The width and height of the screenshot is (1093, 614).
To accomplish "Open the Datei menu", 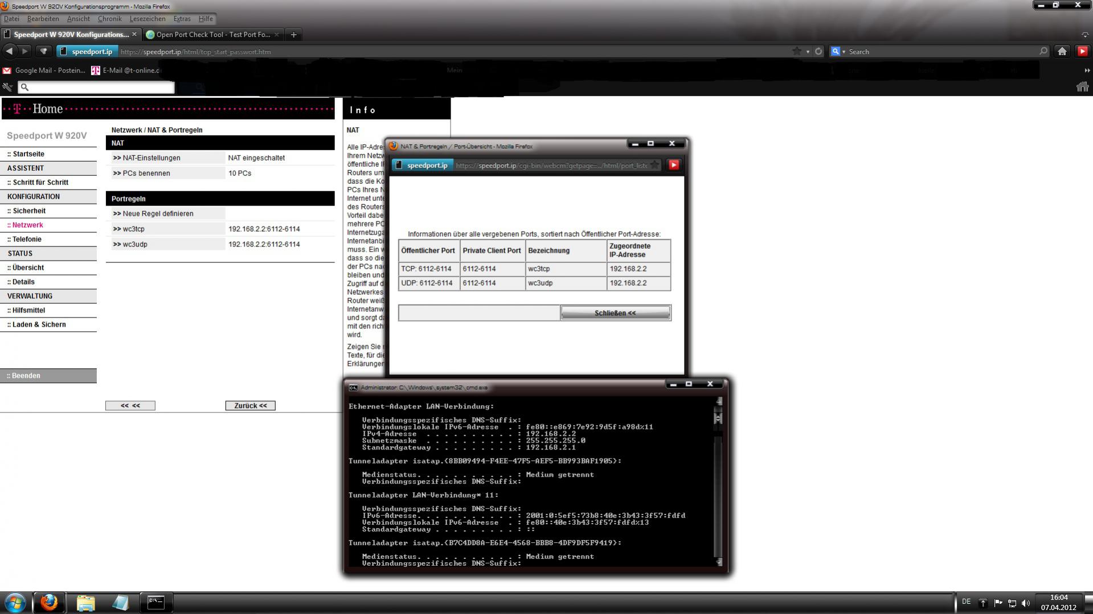I will point(11,19).
